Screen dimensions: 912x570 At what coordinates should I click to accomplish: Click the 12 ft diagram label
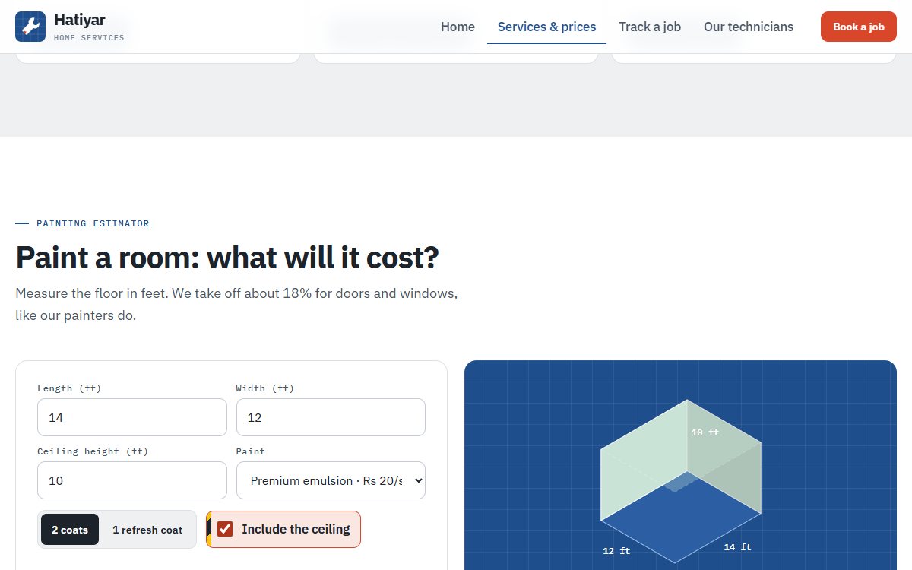616,551
